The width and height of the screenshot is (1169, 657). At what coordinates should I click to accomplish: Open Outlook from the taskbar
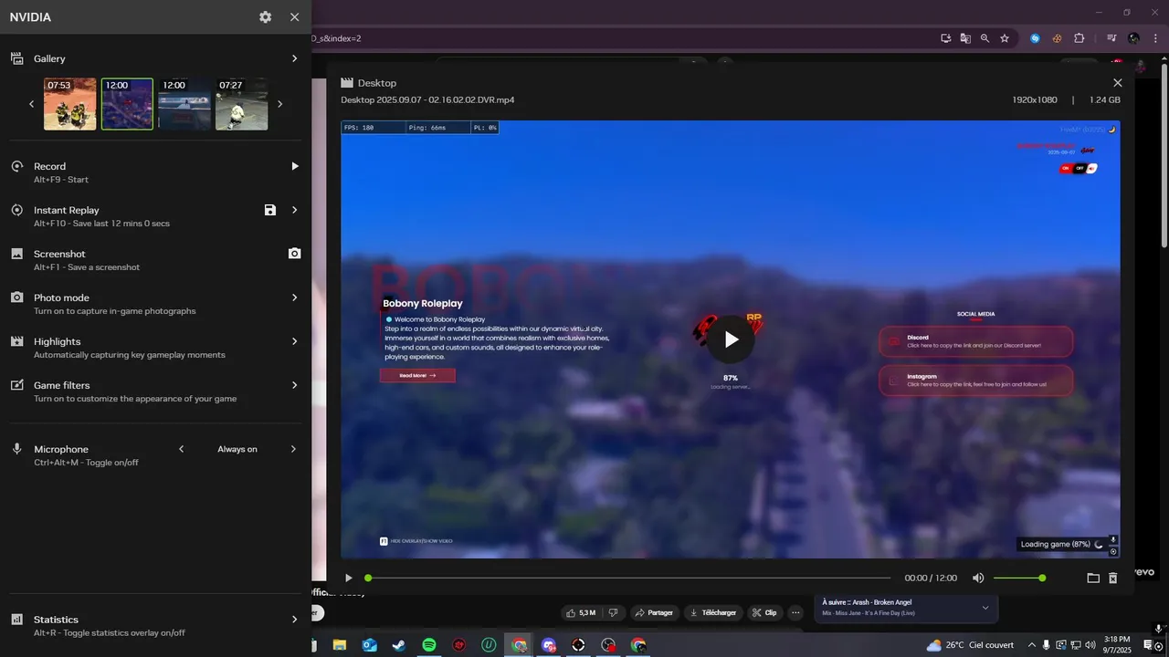click(x=369, y=645)
